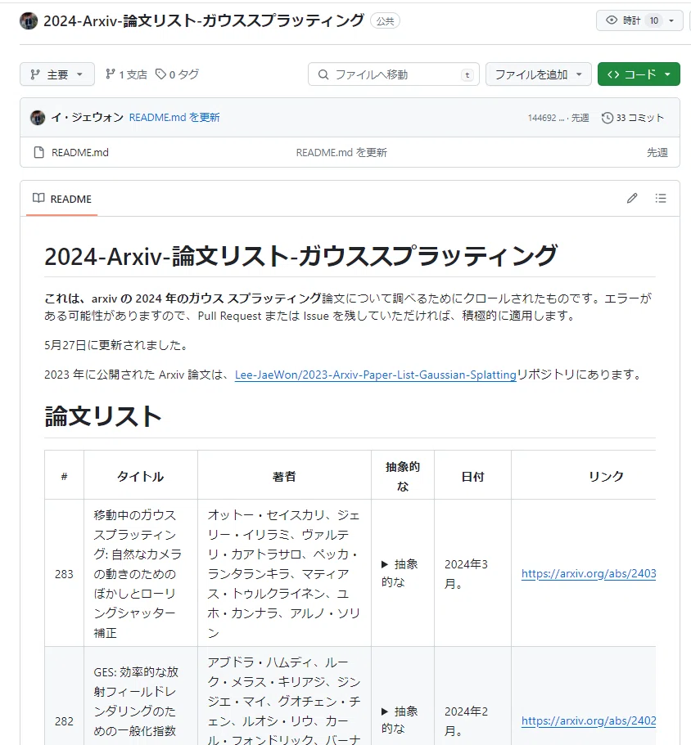691x745 pixels.
Task: Click the row number 283 cell
Action: coord(64,573)
